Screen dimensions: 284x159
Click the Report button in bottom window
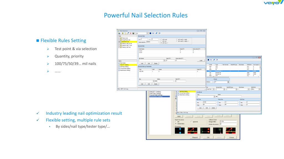click(x=195, y=137)
